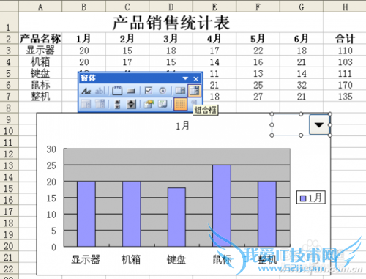Click the 机箱 axis label in chart
This screenshot has height=279, width=366.
(x=131, y=259)
